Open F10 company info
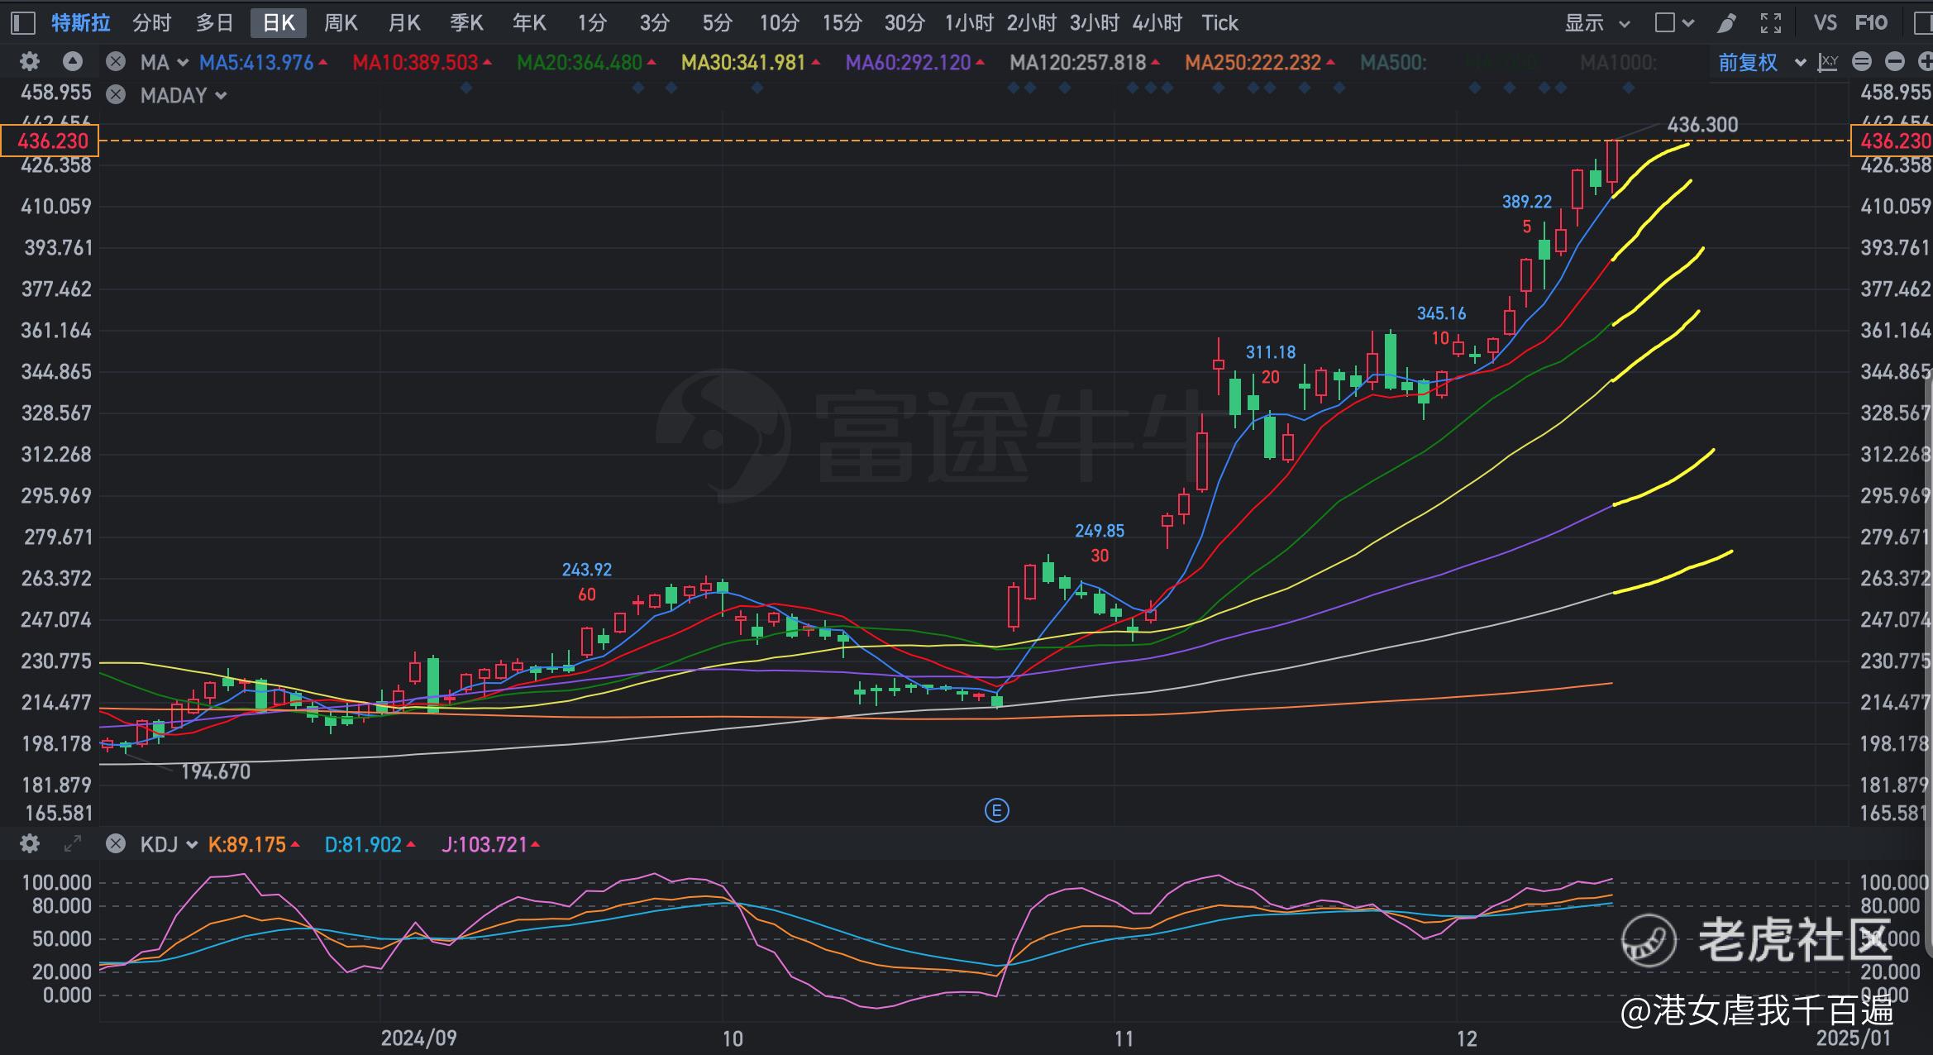The width and height of the screenshot is (1933, 1055). [1872, 23]
